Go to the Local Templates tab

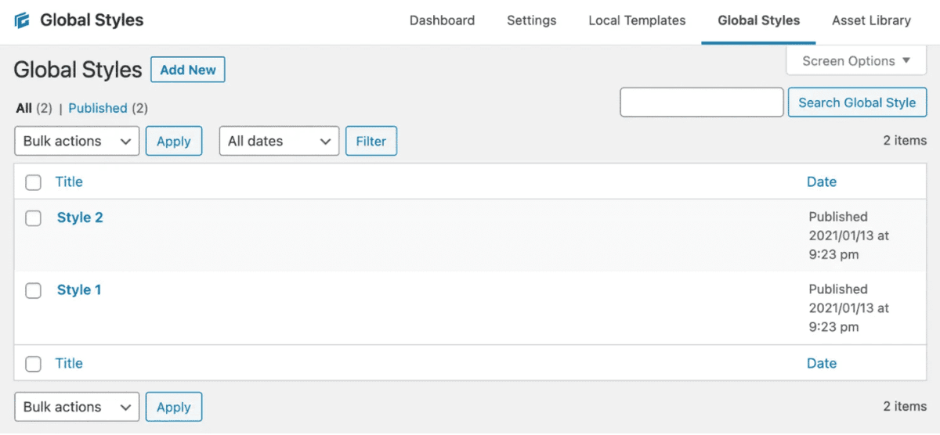coord(637,21)
